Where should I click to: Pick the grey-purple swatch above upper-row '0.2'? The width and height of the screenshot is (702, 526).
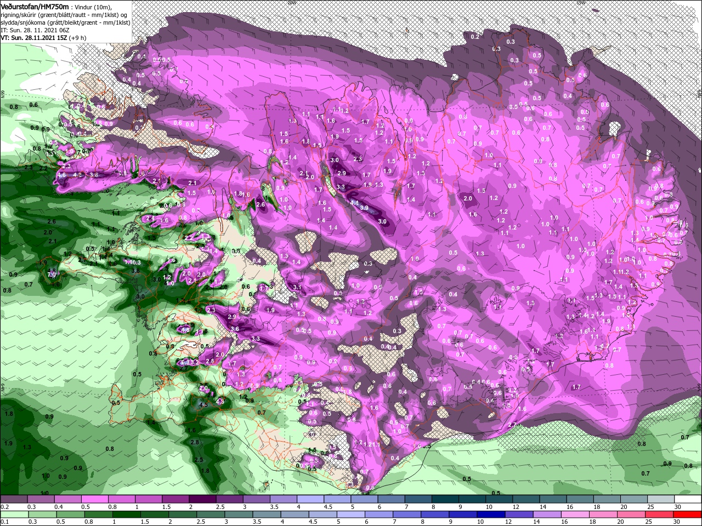pos(14,499)
